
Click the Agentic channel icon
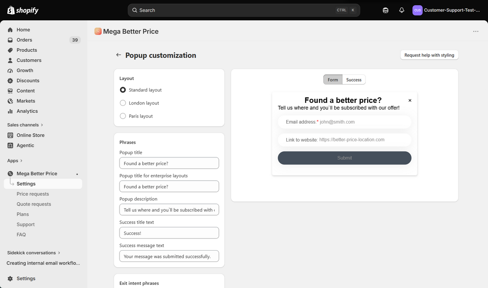click(x=10, y=145)
